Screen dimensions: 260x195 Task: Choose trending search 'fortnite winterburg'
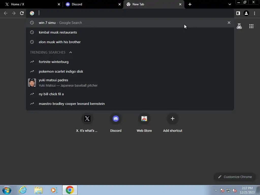[130, 62]
